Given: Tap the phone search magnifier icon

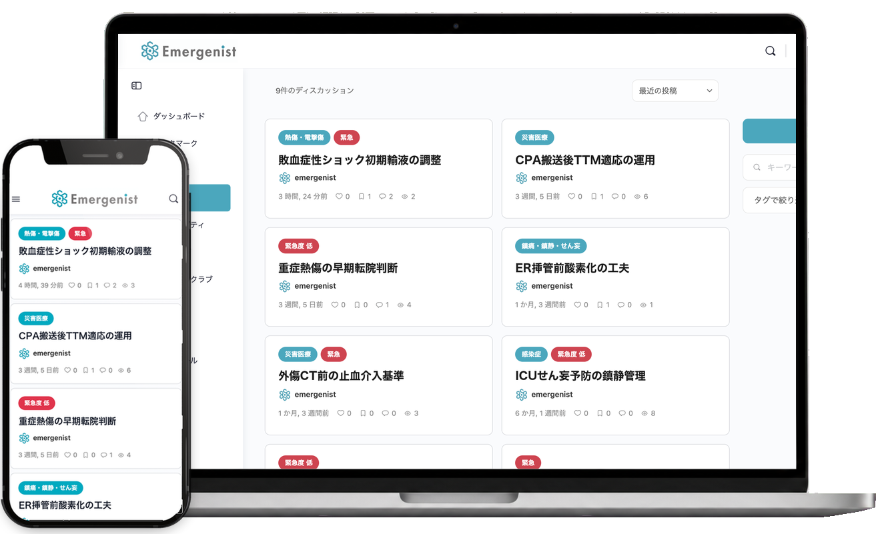Looking at the screenshot, I should pos(173,199).
